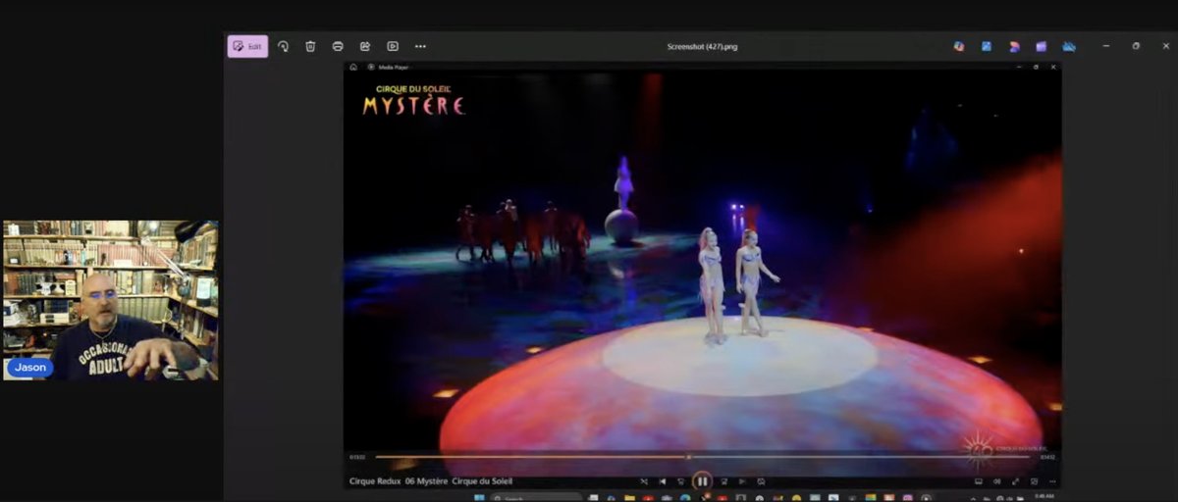Toggle repeat mode in Media Player
Viewport: 1178px width, 502px height.
point(761,481)
